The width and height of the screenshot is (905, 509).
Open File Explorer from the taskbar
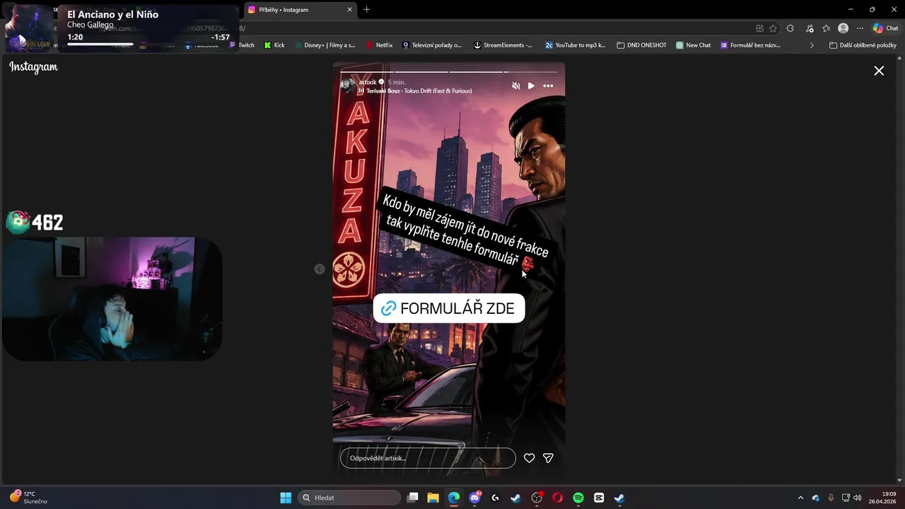(x=433, y=498)
